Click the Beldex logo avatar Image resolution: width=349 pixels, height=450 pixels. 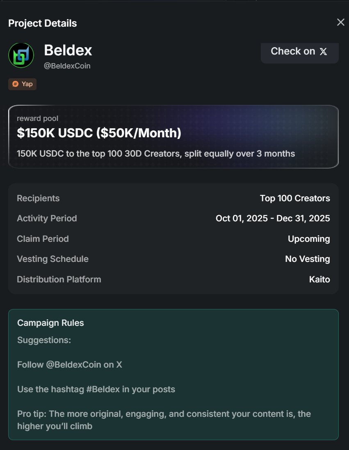point(21,55)
